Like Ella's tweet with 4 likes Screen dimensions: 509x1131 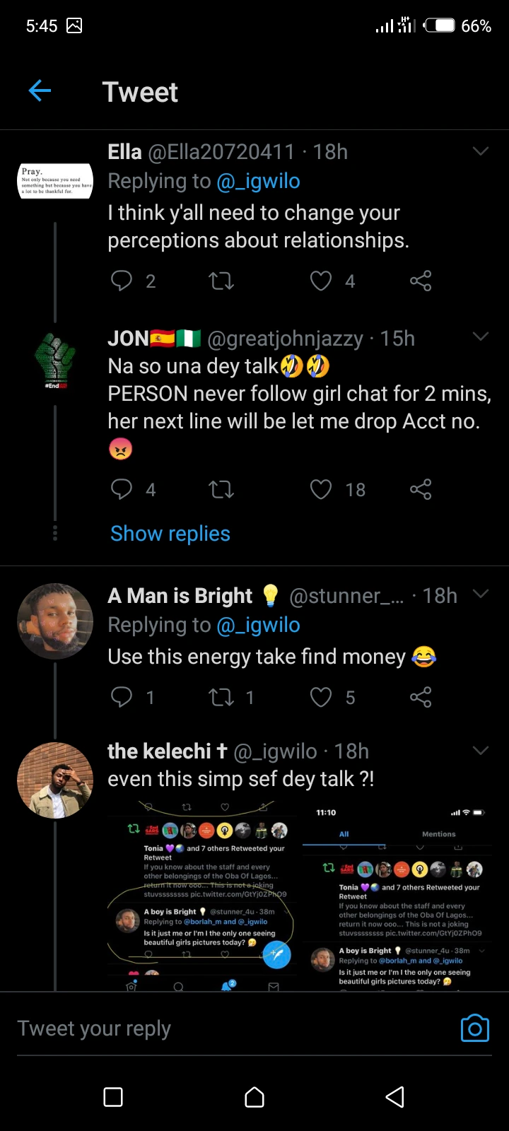pos(321,281)
